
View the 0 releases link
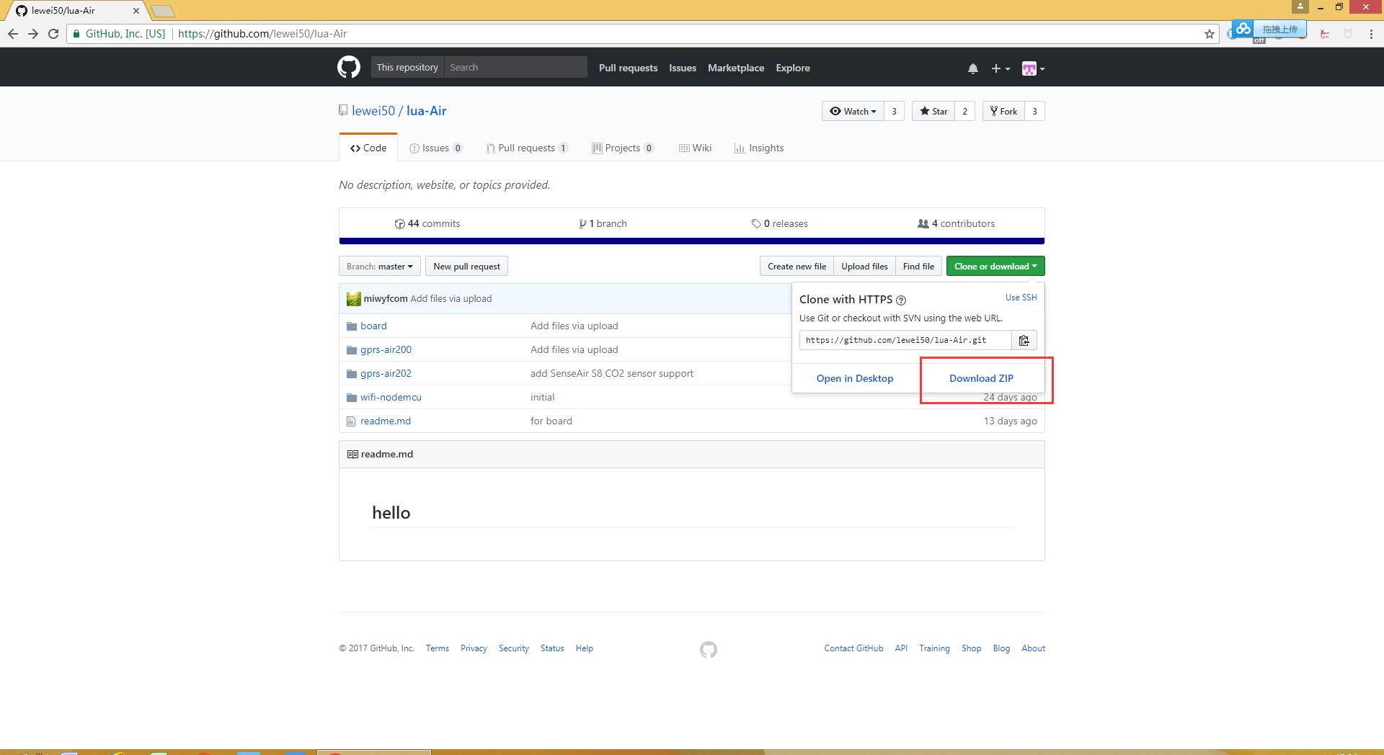(x=779, y=223)
